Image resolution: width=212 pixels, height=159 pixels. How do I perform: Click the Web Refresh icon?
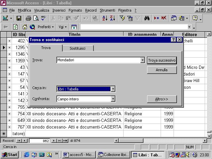(x=15, y=27)
